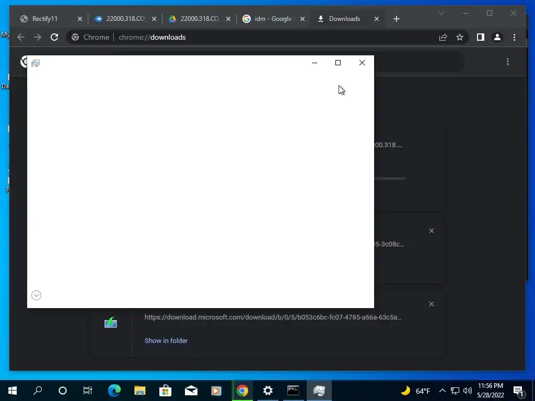Show hidden system tray icons
Viewport: 535px width, 401px height.
coord(442,391)
